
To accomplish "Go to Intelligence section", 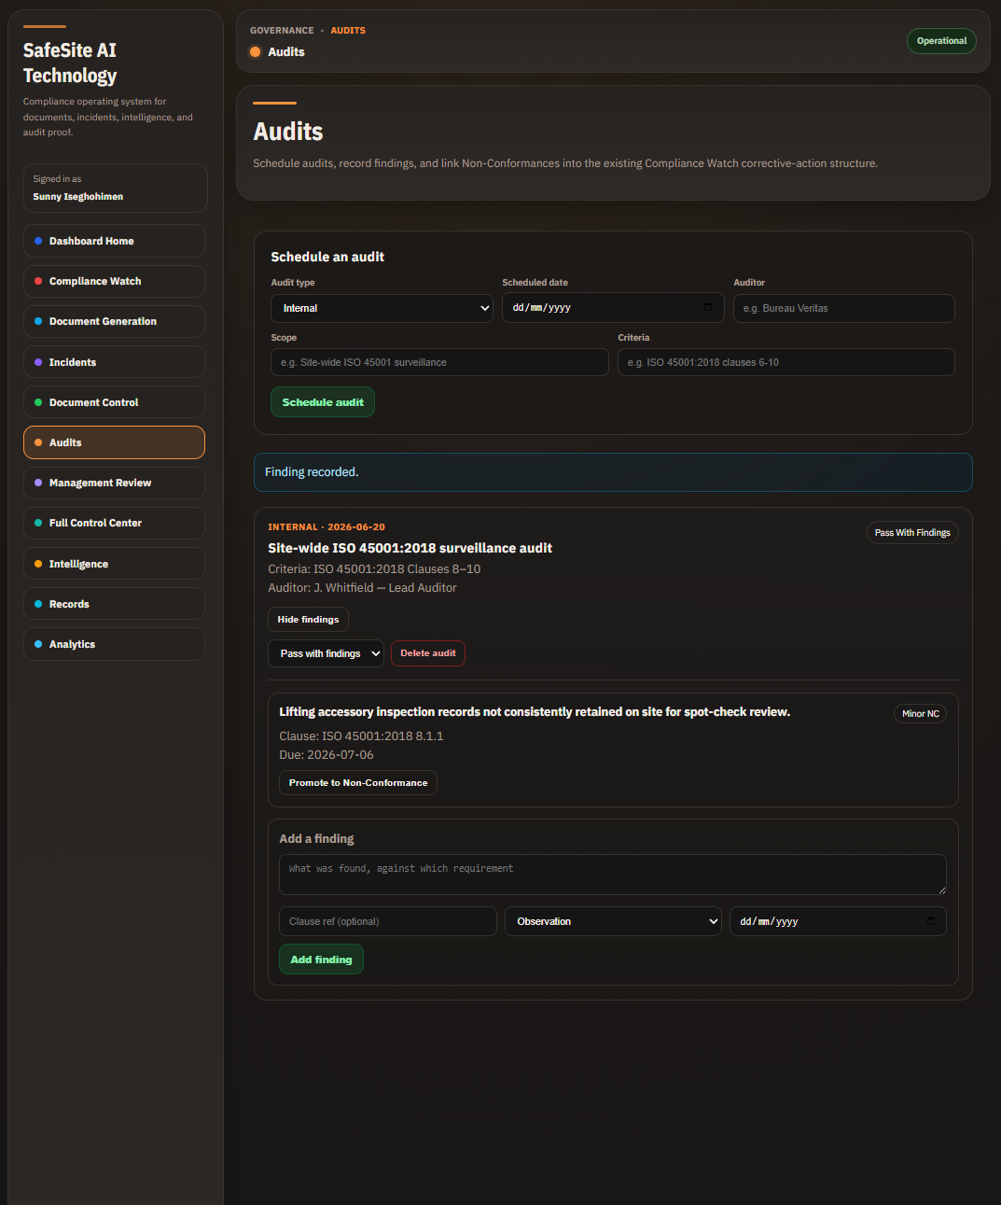I will click(114, 564).
